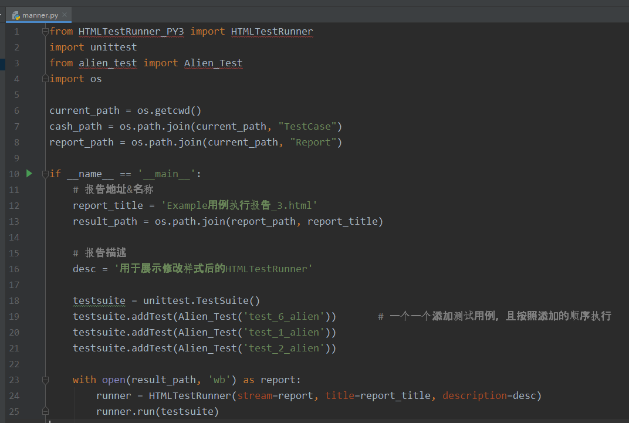
Task: Click 'cash_path' variable on line 7
Action: 76,126
